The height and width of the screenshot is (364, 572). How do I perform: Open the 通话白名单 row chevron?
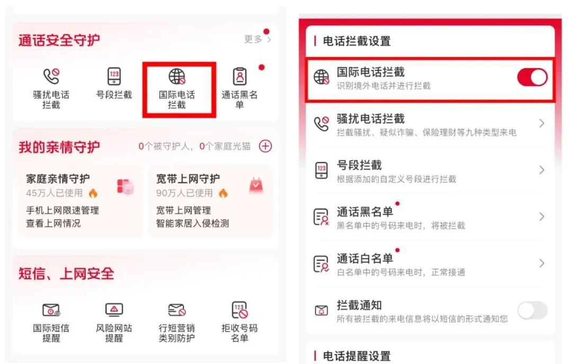[x=542, y=263]
